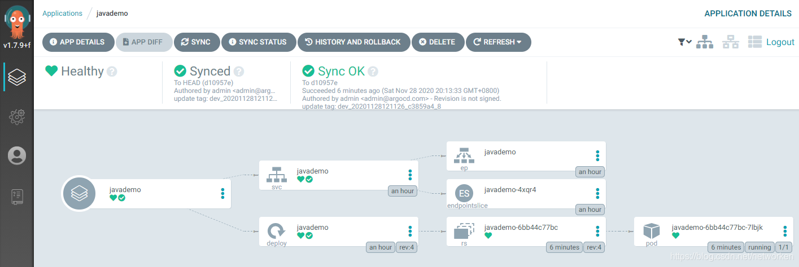Click the Synced status text
The width and height of the screenshot is (799, 267).
[210, 72]
